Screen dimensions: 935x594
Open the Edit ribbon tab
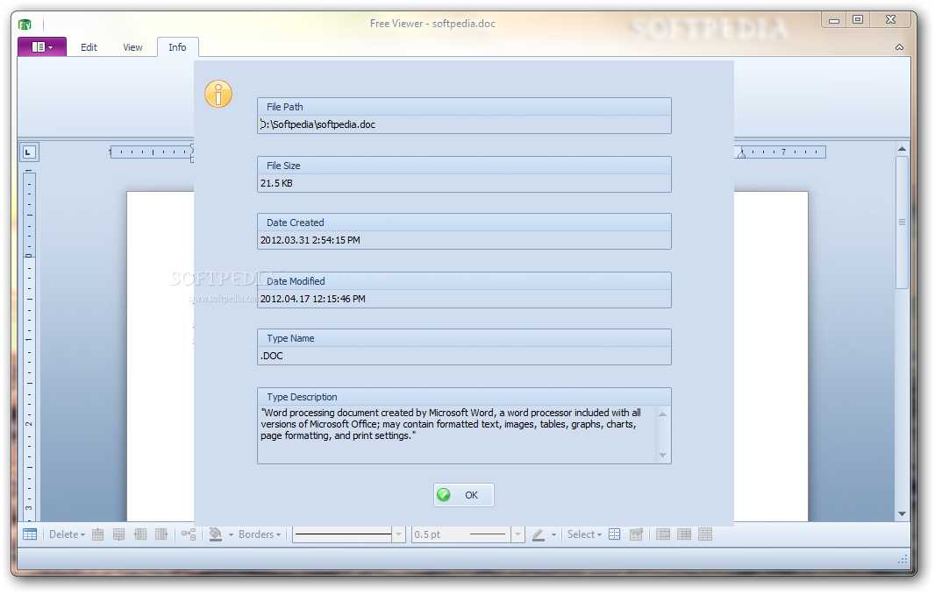click(x=89, y=47)
